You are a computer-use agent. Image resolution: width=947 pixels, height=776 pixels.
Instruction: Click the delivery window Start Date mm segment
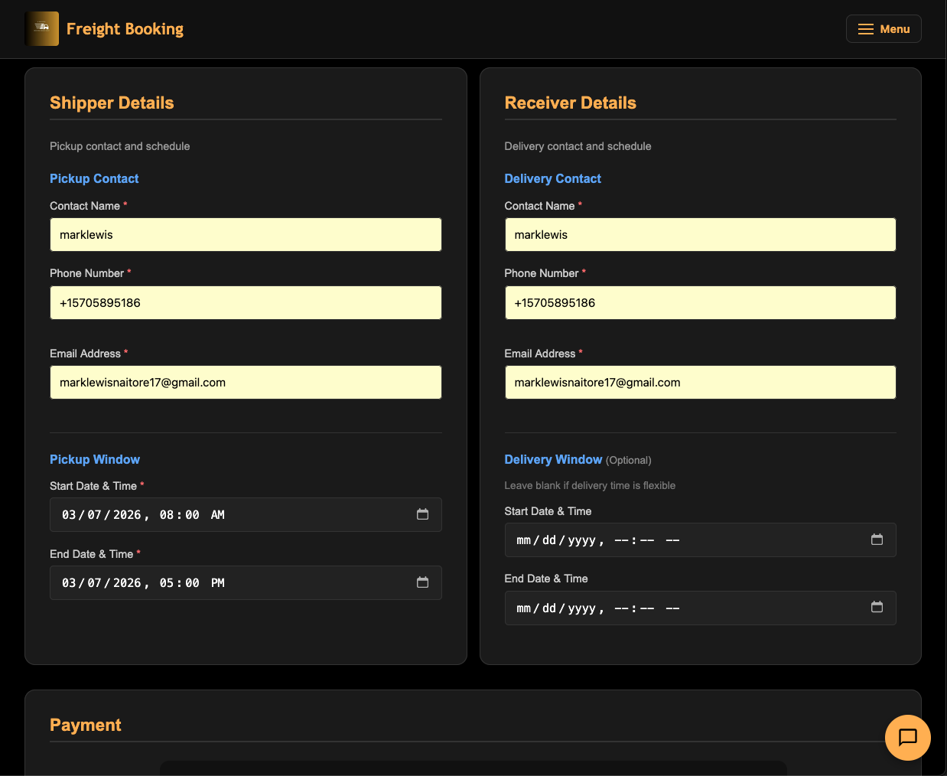tap(522, 540)
